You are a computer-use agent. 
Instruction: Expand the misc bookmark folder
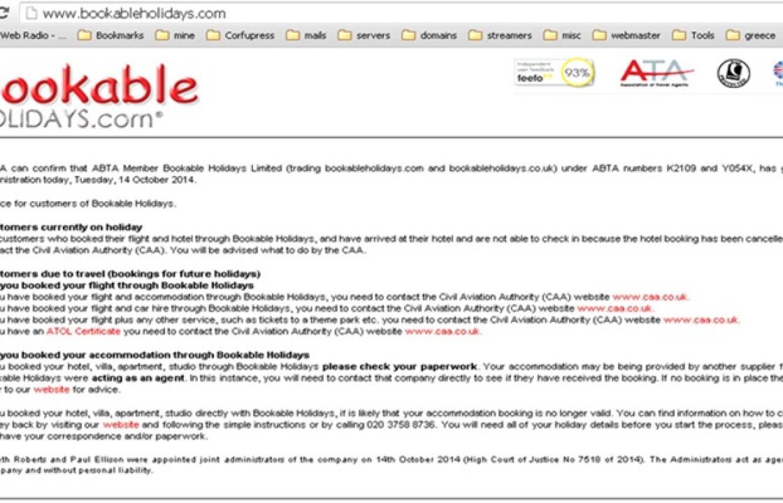coord(562,36)
